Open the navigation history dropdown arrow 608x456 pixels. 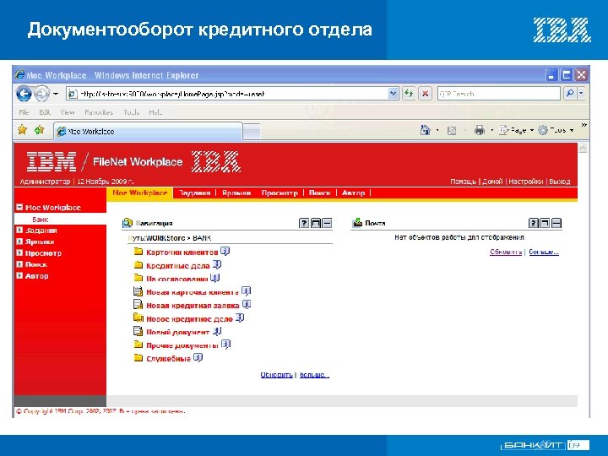pyautogui.click(x=56, y=94)
